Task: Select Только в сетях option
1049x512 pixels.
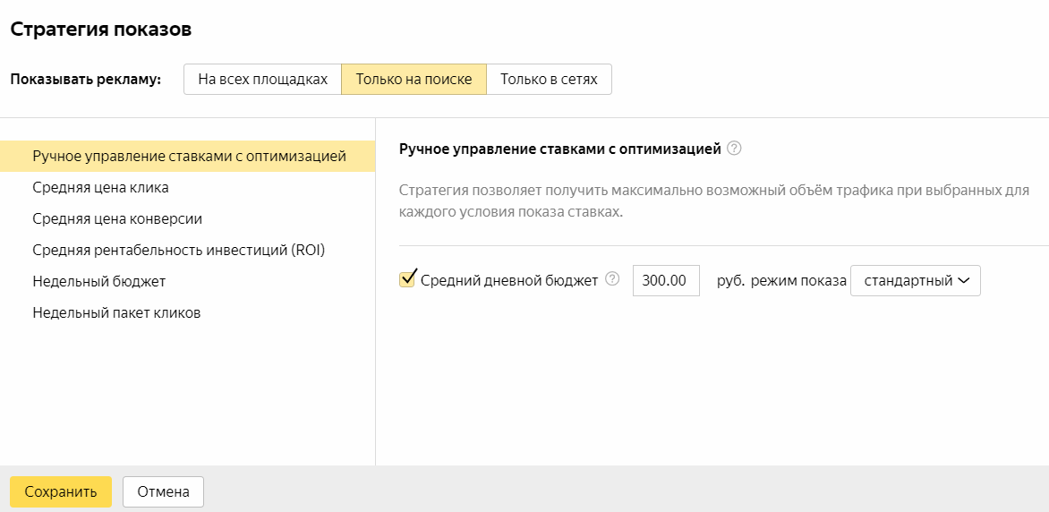Action: click(x=549, y=80)
